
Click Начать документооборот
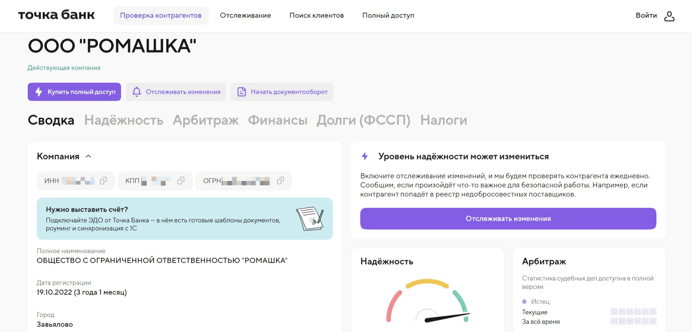coord(289,92)
